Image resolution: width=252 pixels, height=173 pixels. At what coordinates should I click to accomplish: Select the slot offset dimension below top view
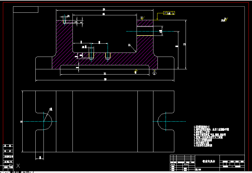40,158
